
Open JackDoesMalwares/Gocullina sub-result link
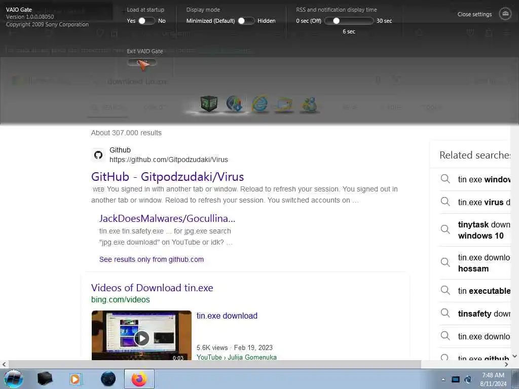167,218
